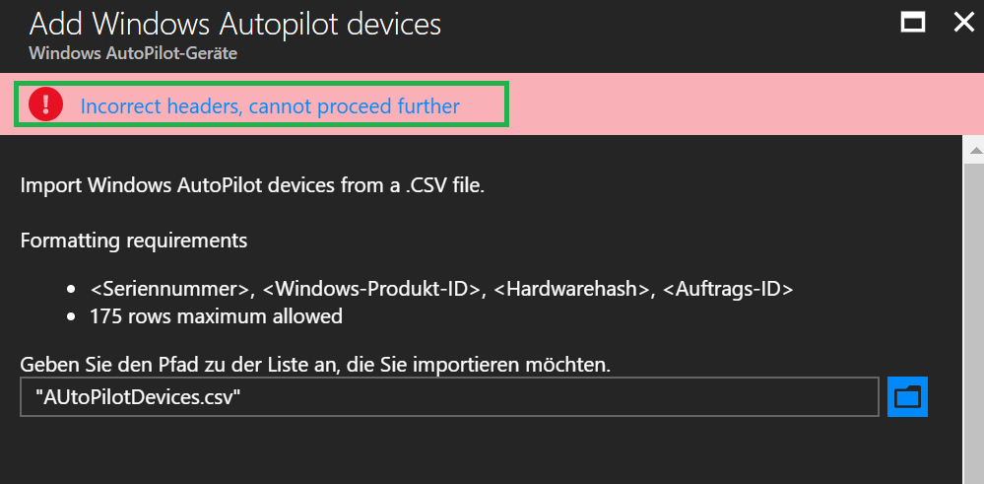The height and width of the screenshot is (484, 984).
Task: Open the "Incorrect headers, cannot proceed further" message
Action: pos(270,105)
